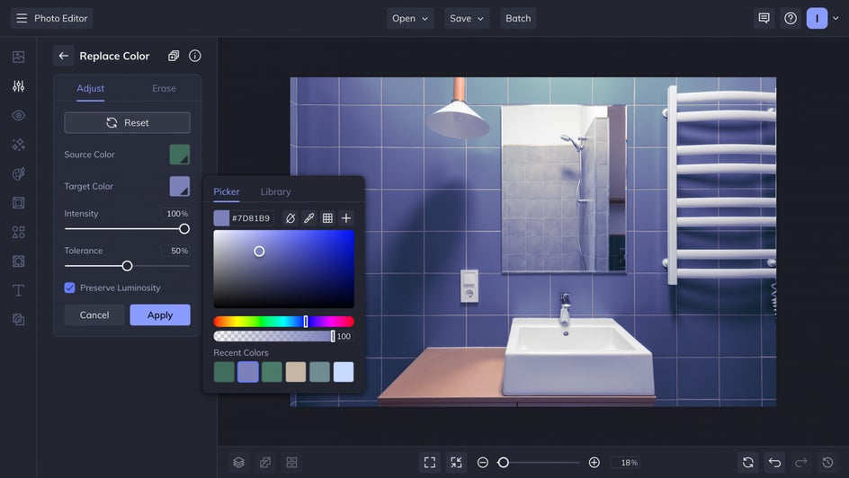The image size is (849, 478).
Task: Show Replace Color info icon
Action: [x=195, y=56]
